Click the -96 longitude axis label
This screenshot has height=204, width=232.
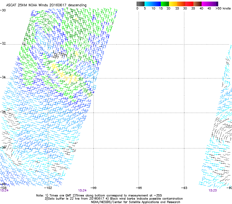pos(139,188)
